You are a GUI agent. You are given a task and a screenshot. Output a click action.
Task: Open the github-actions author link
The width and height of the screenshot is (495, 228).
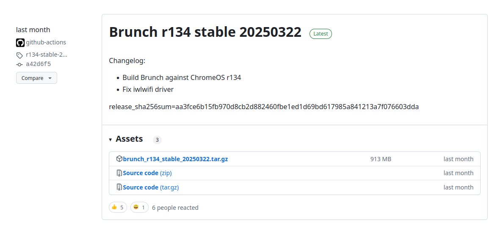46,42
